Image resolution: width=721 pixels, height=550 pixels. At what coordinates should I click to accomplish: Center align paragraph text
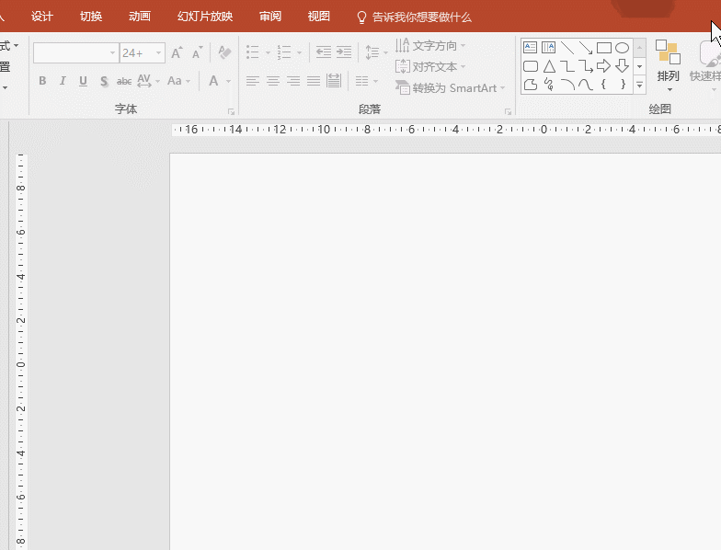(273, 81)
